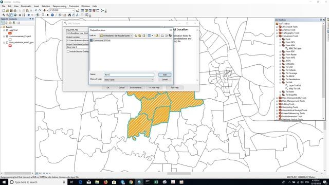The height and width of the screenshot is (185, 329).
Task: Select the Identify blue info tool
Action: 52,15
